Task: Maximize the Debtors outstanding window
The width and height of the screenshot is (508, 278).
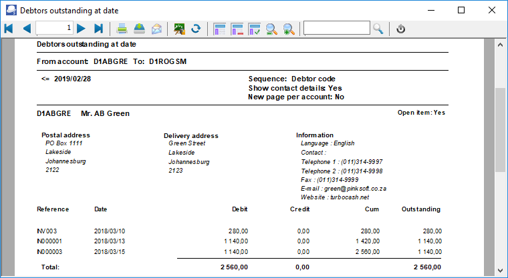Action: click(461, 10)
